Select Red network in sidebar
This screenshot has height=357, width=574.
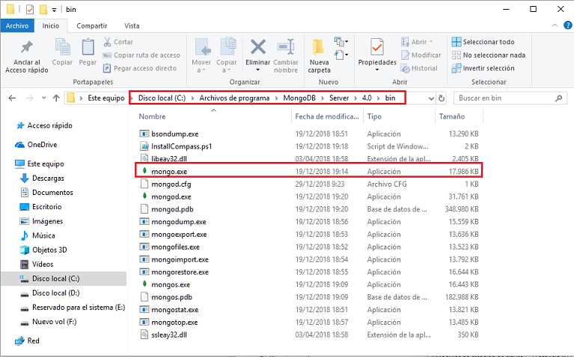coord(33,341)
